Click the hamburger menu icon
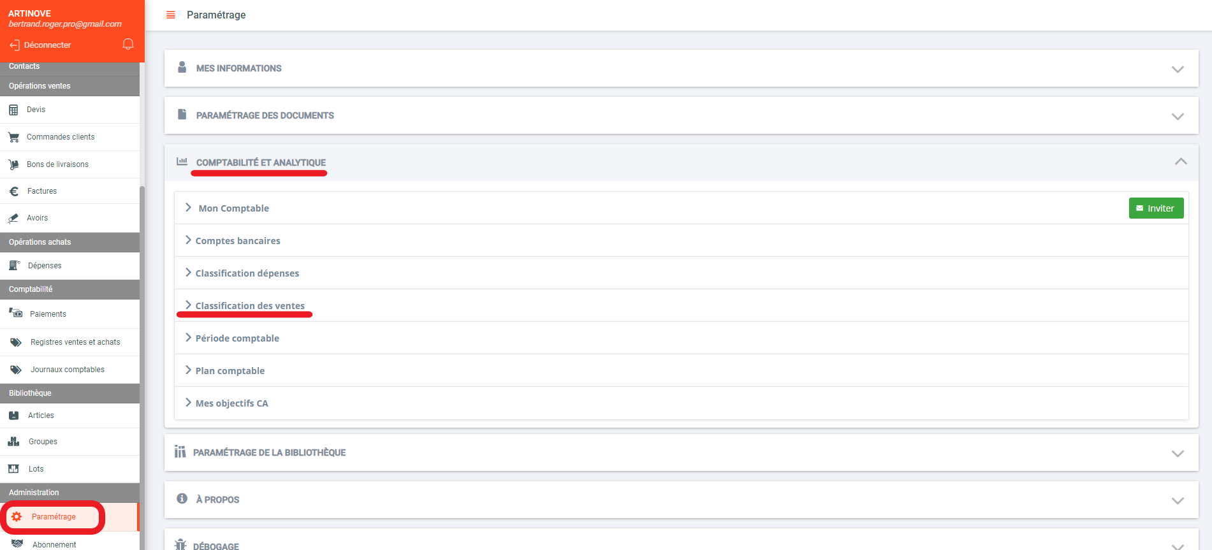The height and width of the screenshot is (550, 1212). (x=171, y=15)
